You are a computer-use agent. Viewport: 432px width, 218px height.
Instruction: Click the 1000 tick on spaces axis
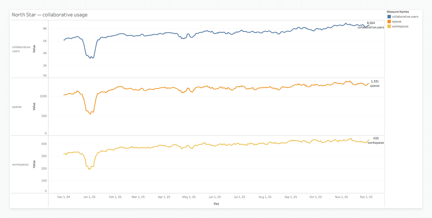(43, 96)
